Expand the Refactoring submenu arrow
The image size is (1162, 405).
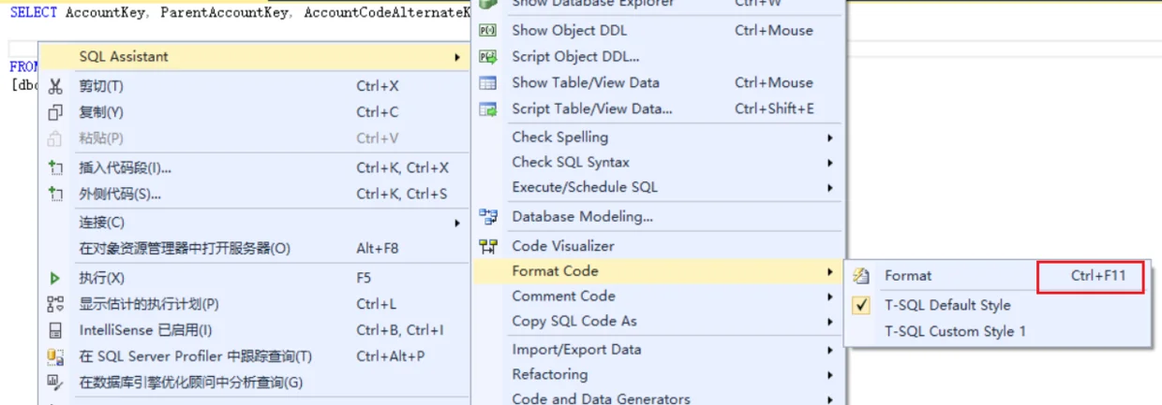830,375
